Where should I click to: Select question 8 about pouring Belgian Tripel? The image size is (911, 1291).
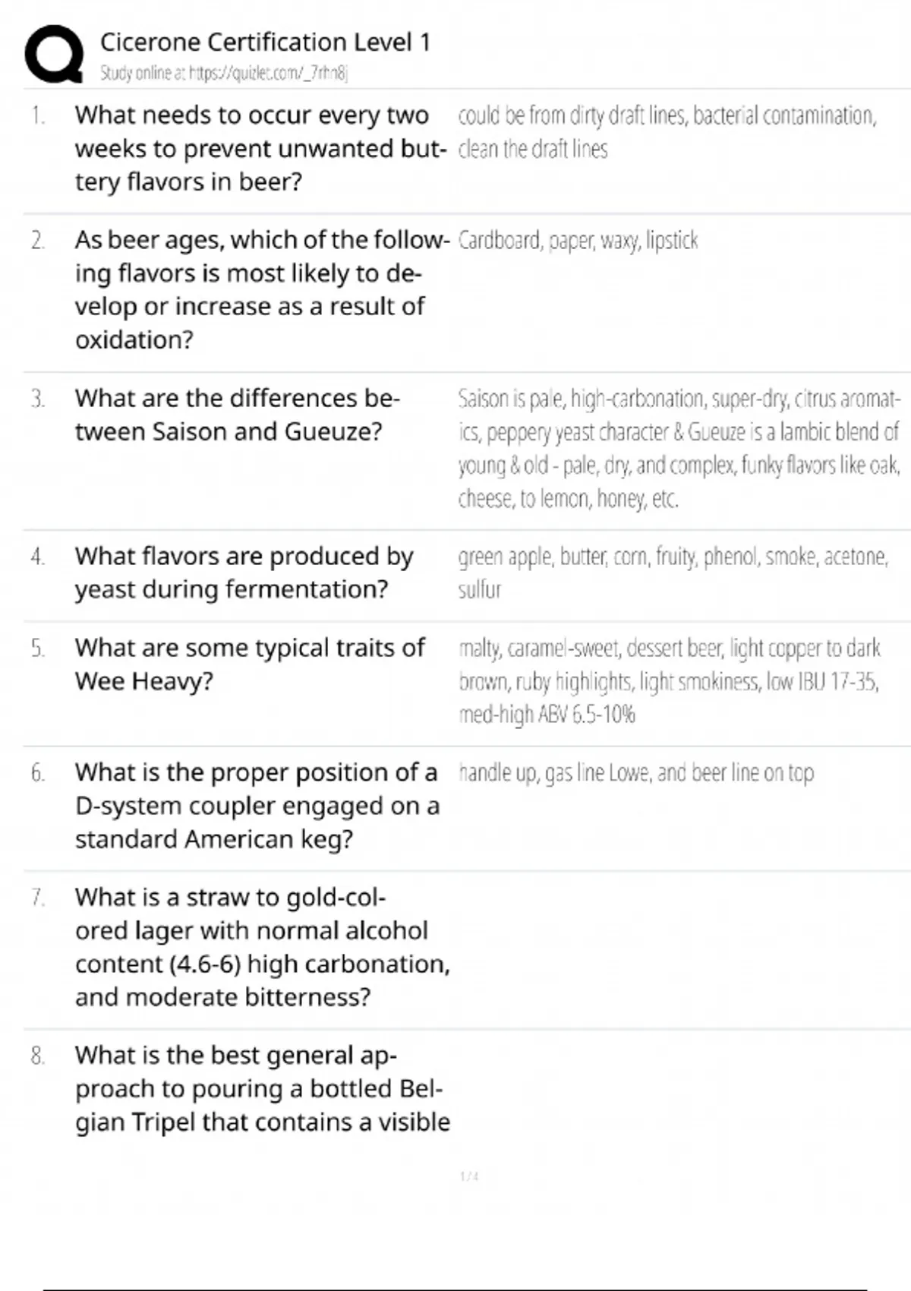click(262, 1087)
